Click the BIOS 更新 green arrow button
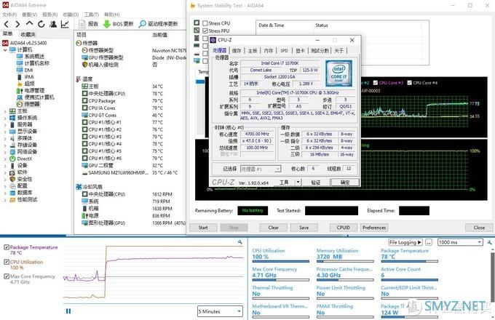Viewport: 495px width, 320px height. pos(119,24)
